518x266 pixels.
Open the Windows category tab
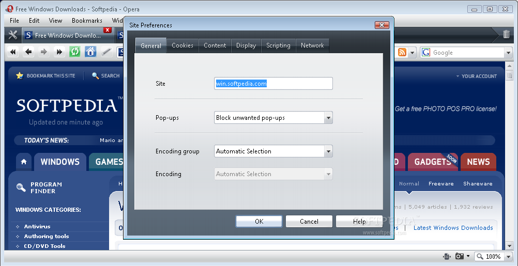(60, 162)
